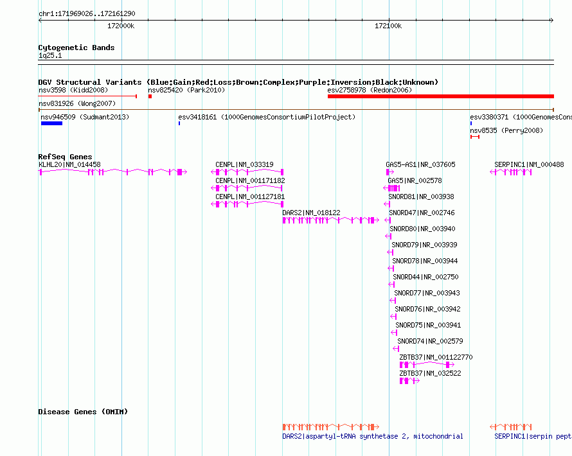Select SNORD76|NR_003942 label
Image resolution: width=572 pixels, height=456 pixels.
click(428, 309)
